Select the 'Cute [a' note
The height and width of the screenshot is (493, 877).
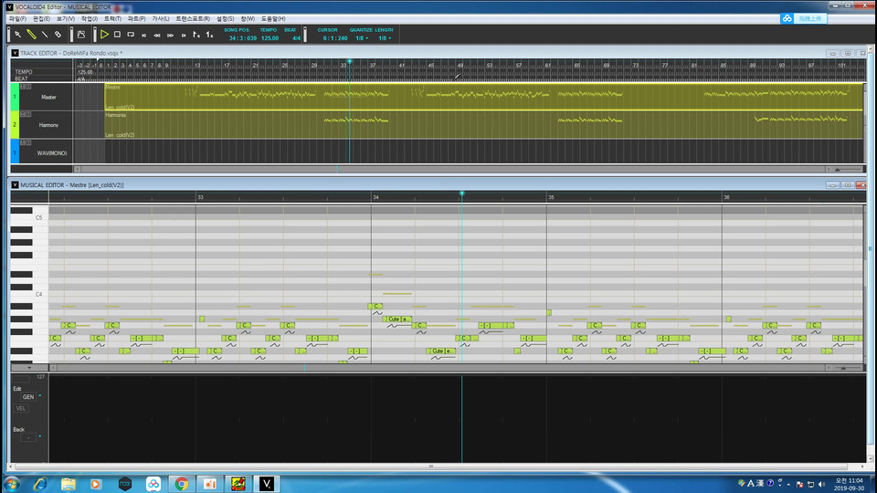coord(397,320)
